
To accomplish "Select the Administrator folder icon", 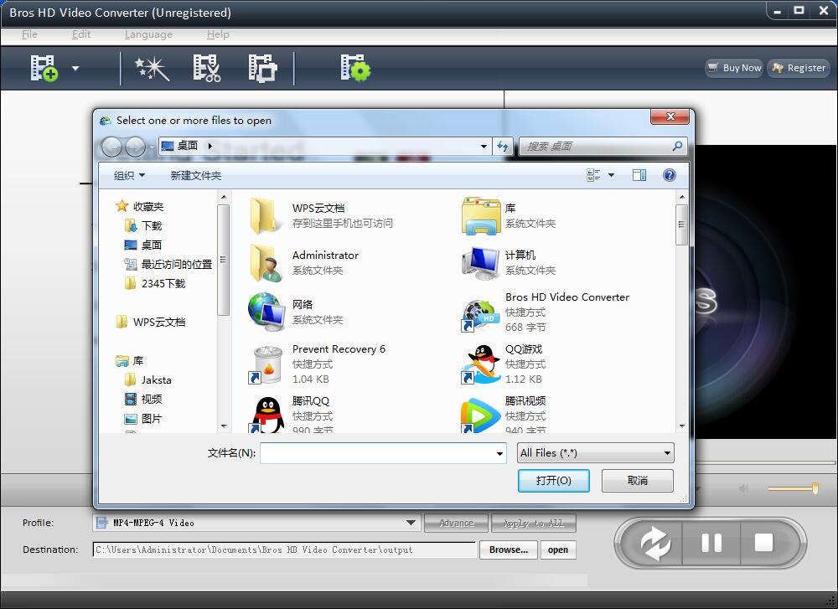I will [x=266, y=262].
